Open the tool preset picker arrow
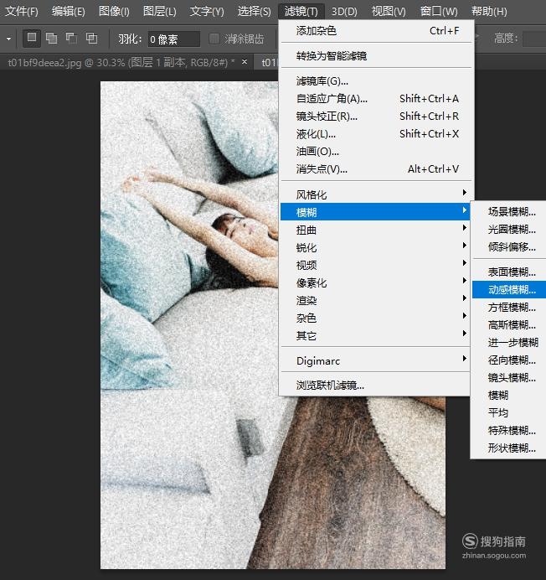 click(x=8, y=39)
